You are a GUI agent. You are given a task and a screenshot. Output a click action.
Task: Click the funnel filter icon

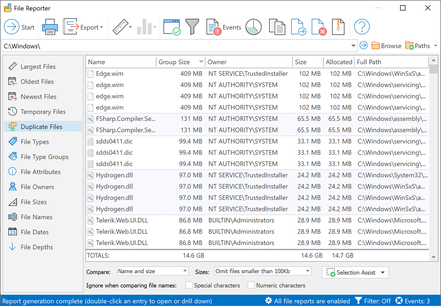(x=192, y=27)
